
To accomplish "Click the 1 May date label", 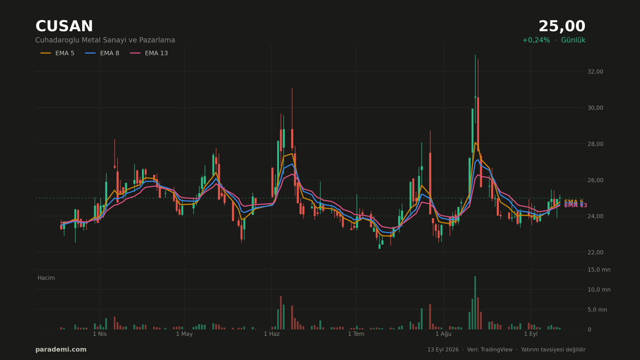I will [x=184, y=334].
